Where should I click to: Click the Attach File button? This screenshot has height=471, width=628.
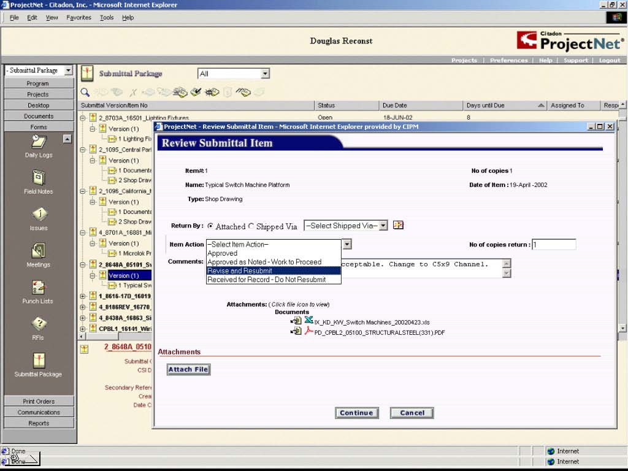[188, 369]
